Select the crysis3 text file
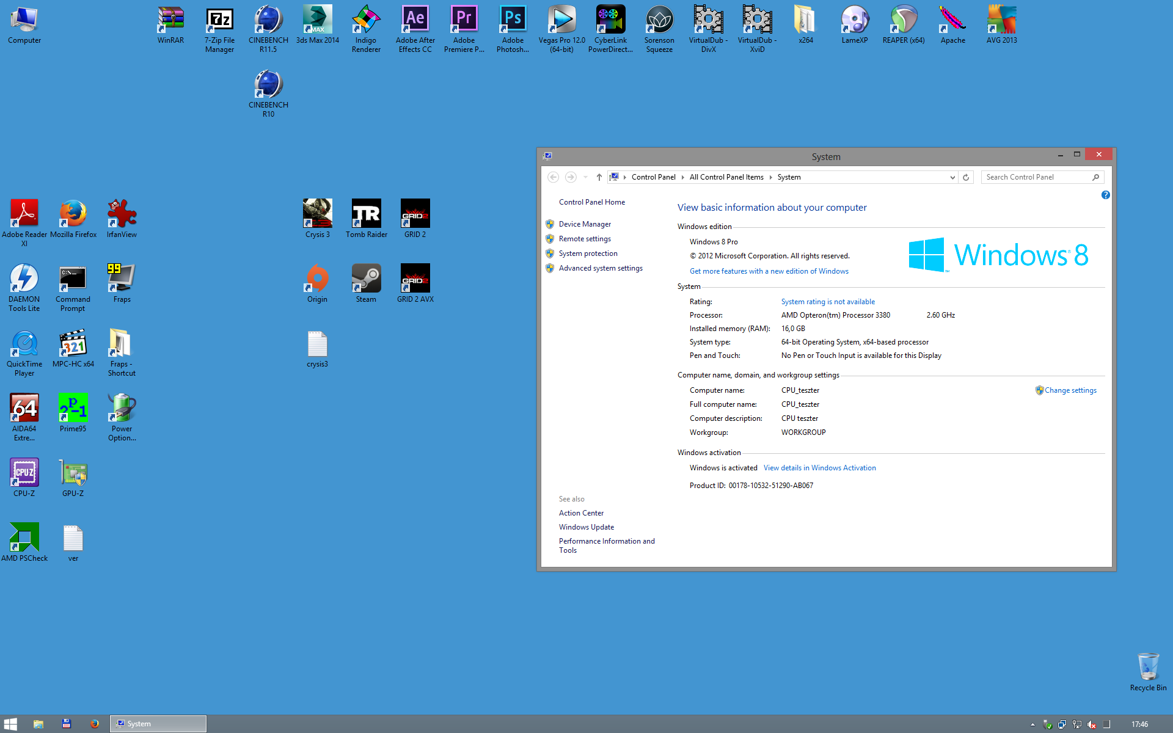 (317, 348)
